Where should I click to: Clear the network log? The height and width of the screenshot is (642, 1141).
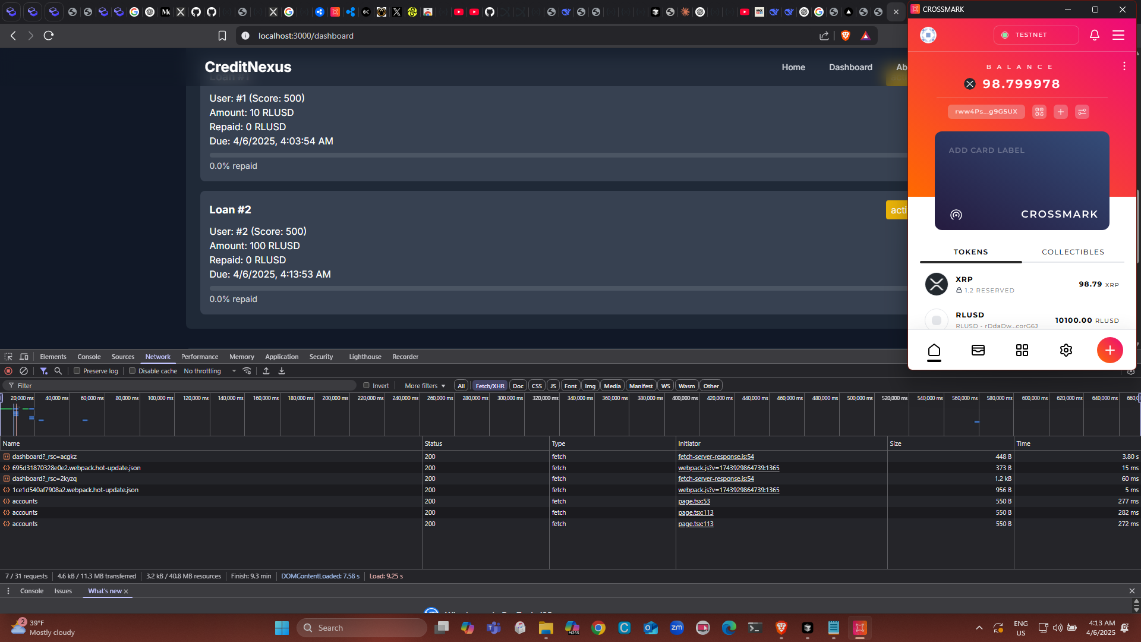pyautogui.click(x=24, y=371)
